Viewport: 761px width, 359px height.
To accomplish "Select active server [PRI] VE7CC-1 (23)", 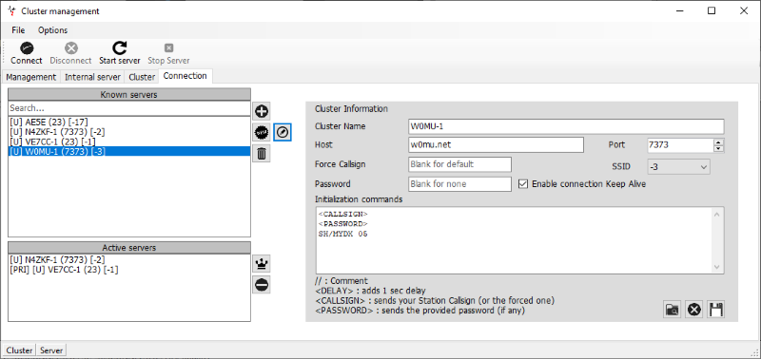I will pos(129,270).
